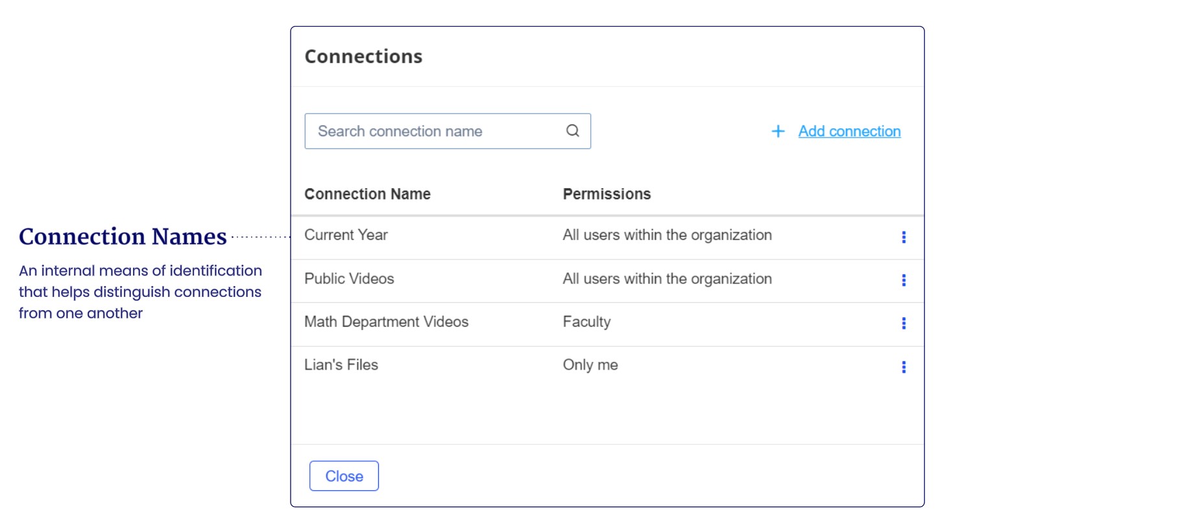Viewport: 1200px width, 522px height.
Task: Open options menu for Current Year
Action: (904, 237)
